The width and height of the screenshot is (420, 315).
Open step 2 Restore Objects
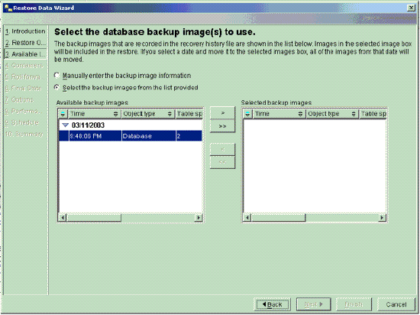[25, 43]
